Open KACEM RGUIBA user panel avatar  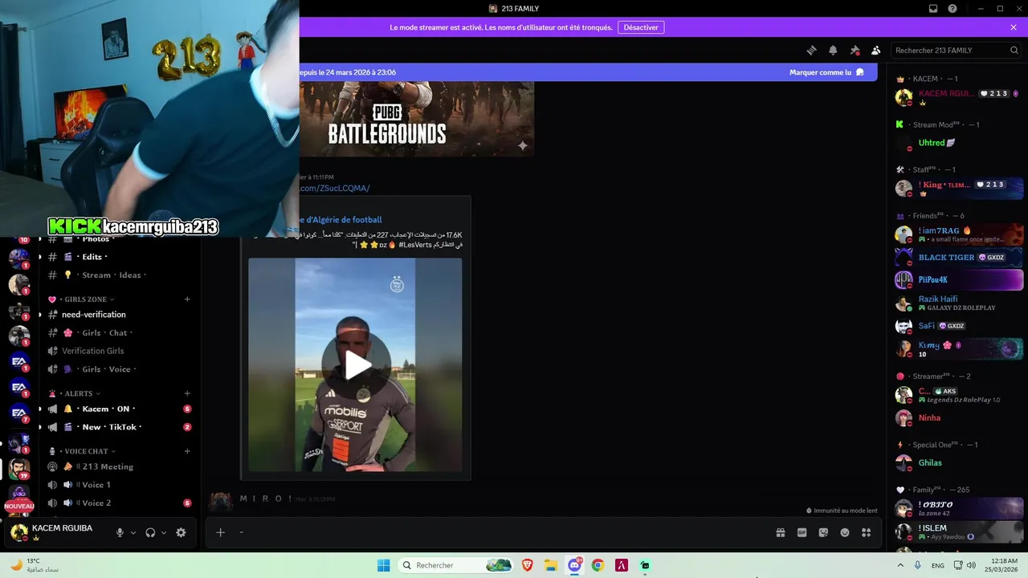pos(19,532)
